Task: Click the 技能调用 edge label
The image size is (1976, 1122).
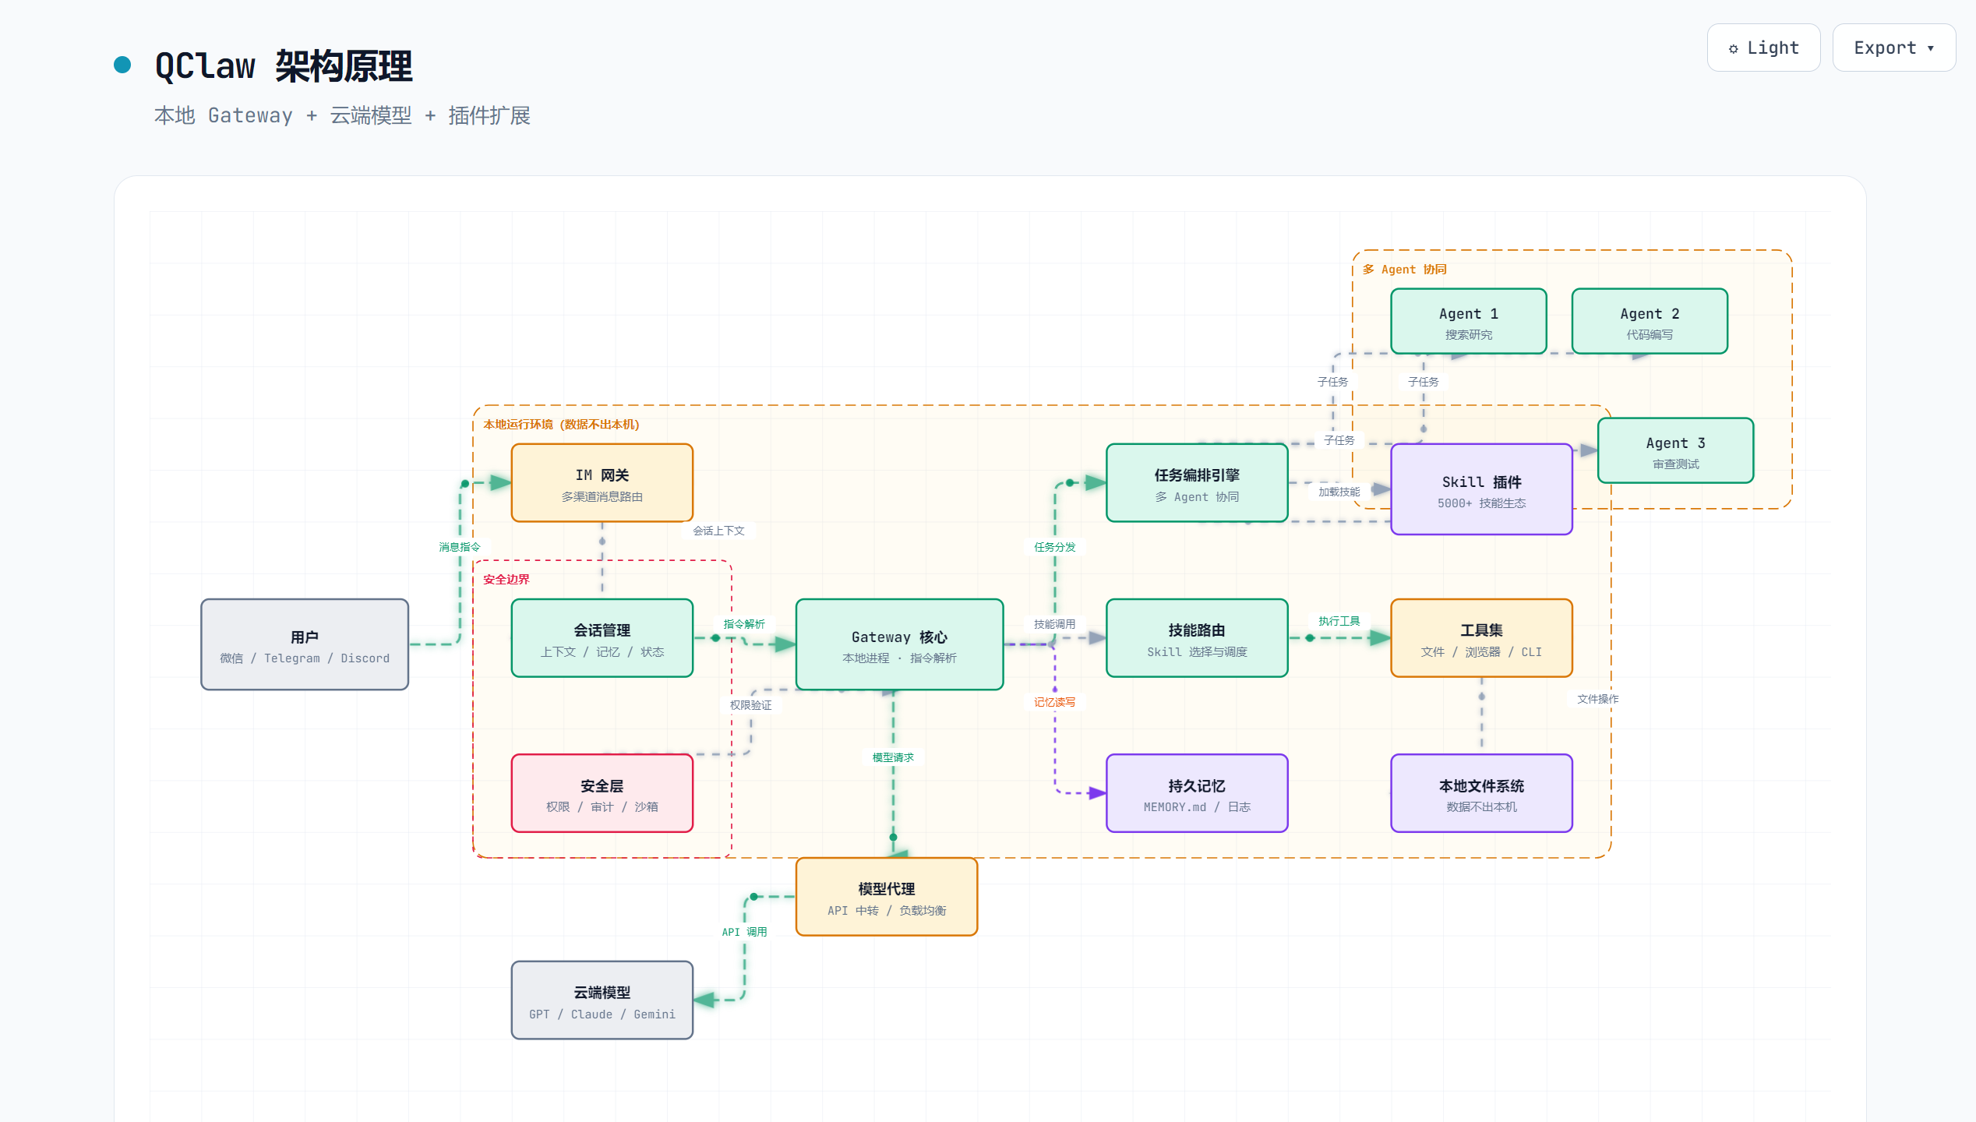Action: click(1055, 624)
